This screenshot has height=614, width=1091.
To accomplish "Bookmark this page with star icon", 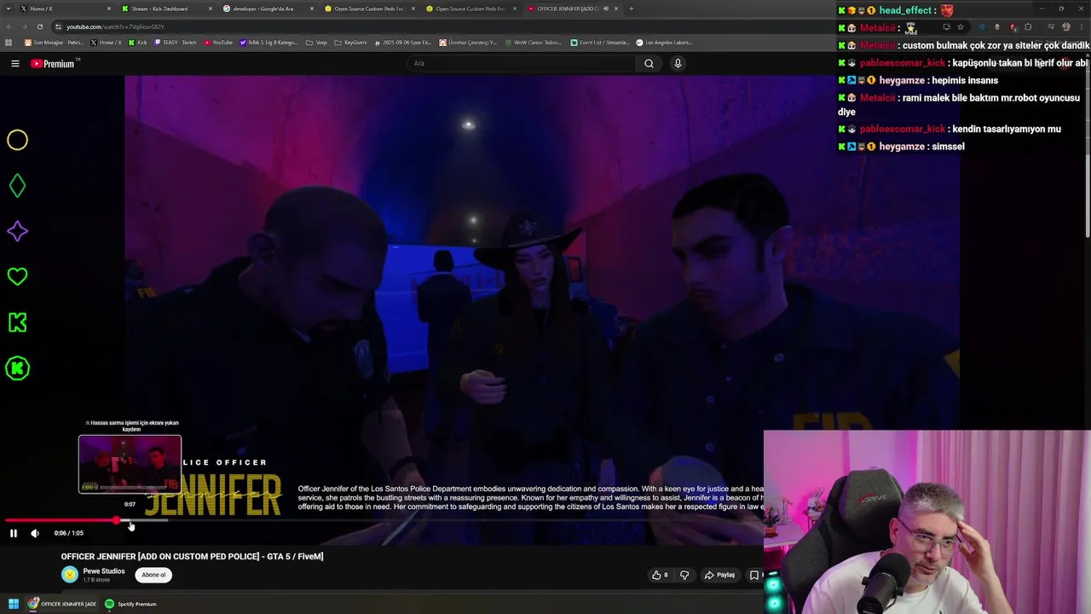I will [961, 26].
